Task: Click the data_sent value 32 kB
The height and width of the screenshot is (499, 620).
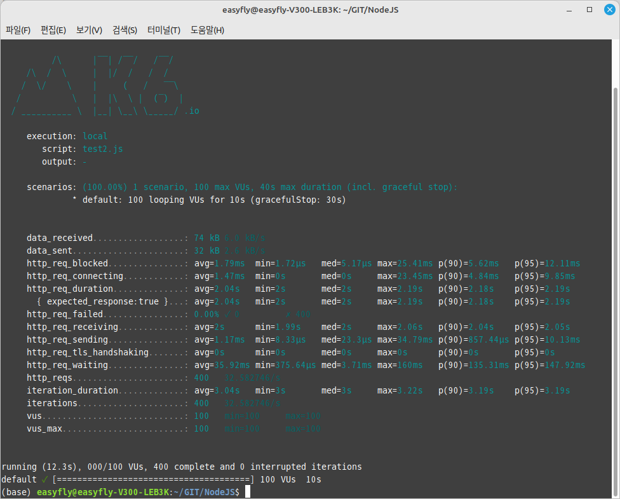Action: tap(207, 250)
